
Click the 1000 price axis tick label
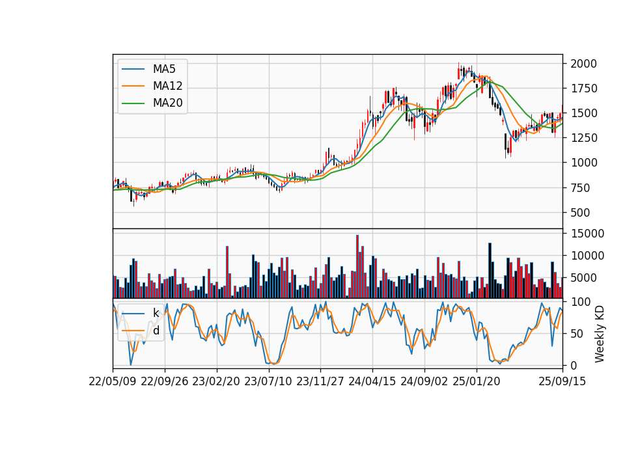(x=583, y=163)
